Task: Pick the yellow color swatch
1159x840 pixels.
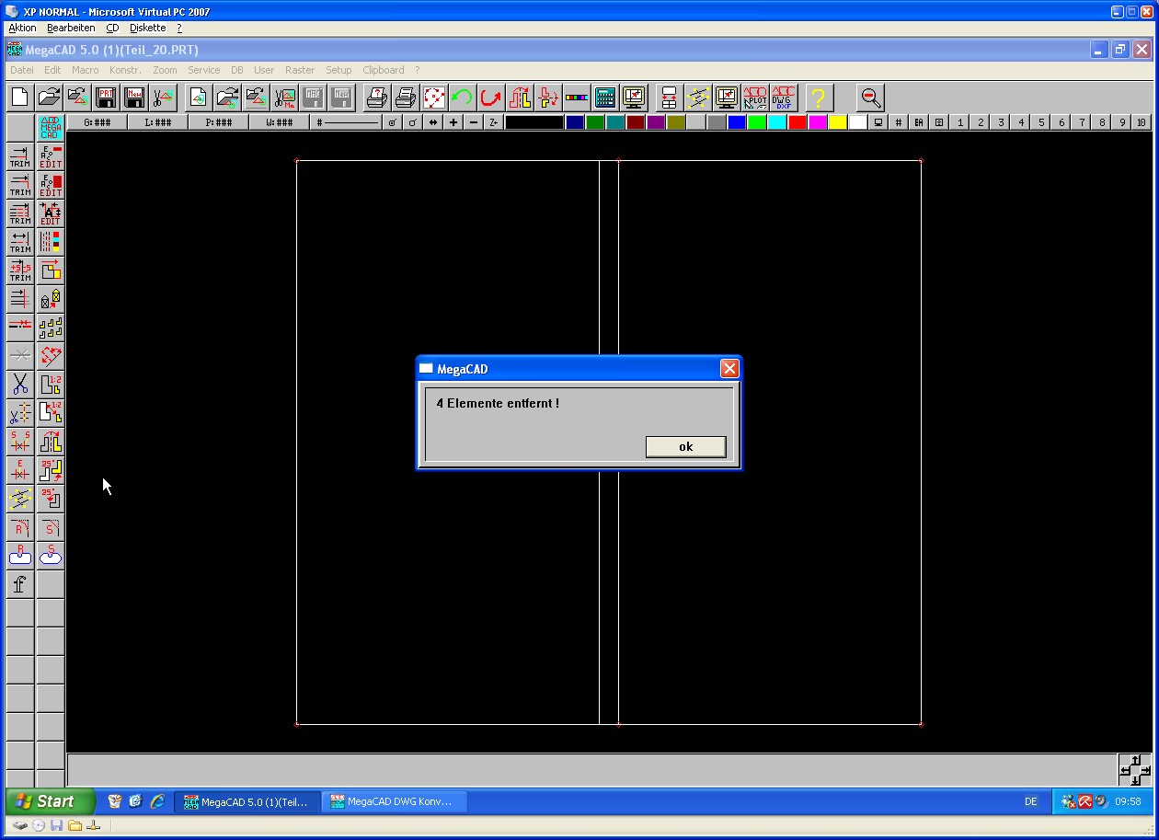Action: point(838,122)
